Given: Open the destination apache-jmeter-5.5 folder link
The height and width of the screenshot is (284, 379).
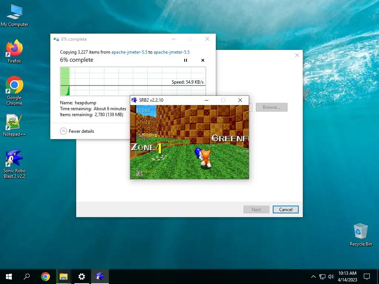Looking at the screenshot, I should tap(172, 52).
